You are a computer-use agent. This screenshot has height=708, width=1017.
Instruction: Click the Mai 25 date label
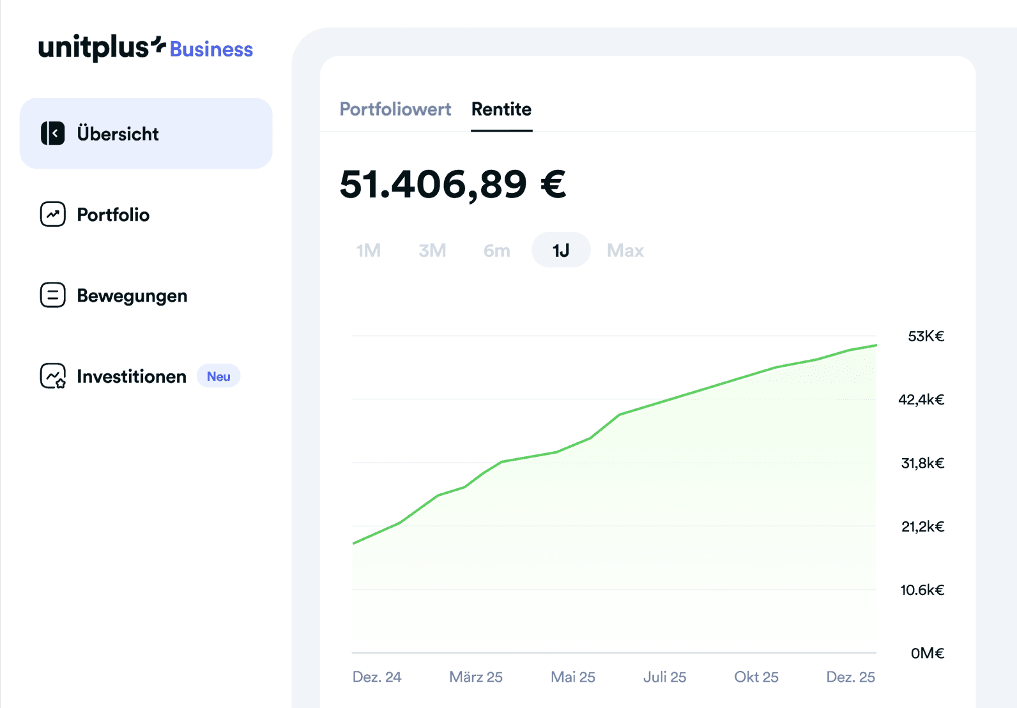pyautogui.click(x=573, y=677)
